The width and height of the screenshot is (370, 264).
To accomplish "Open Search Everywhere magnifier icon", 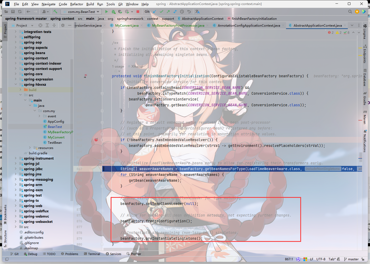I will click(x=350, y=12).
